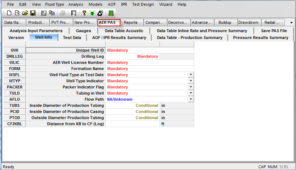Image resolution: width=296 pixels, height=170 pixels.
Task: Show more tabs using the tab overflow arrow
Action: [291, 23]
